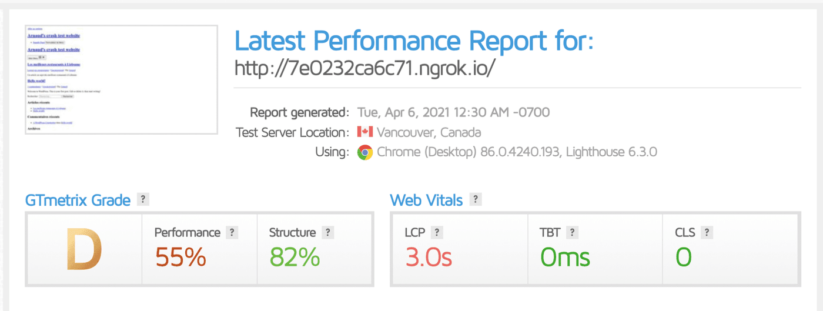Click the Latest Performance Report heading
Viewport: 823px width, 311px height.
click(x=414, y=41)
